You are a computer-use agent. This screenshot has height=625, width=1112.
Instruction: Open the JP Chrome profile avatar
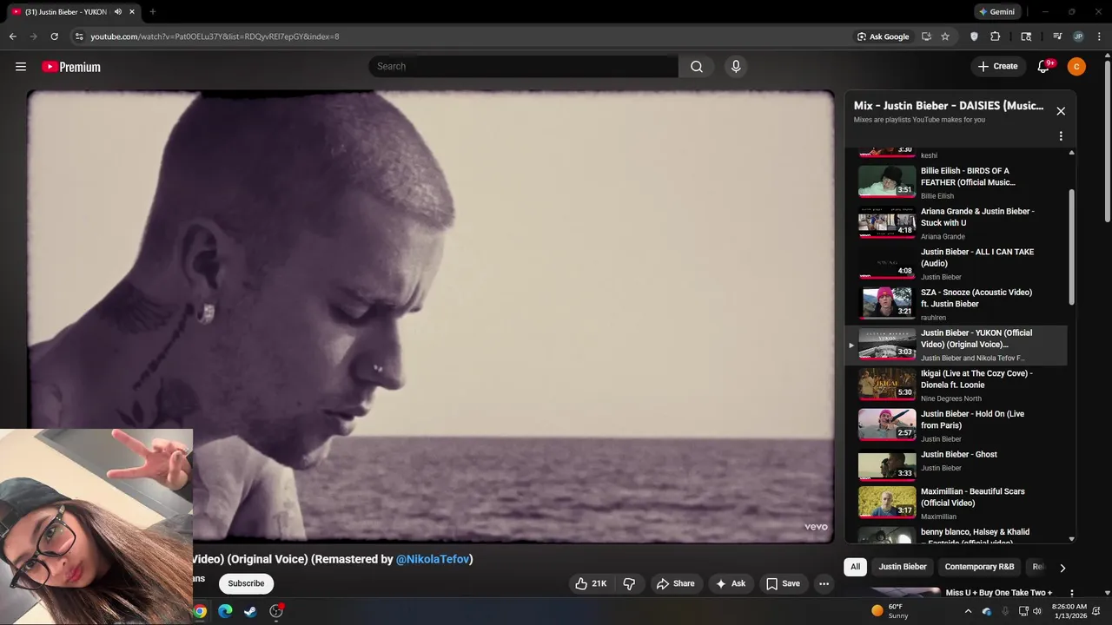point(1078,36)
